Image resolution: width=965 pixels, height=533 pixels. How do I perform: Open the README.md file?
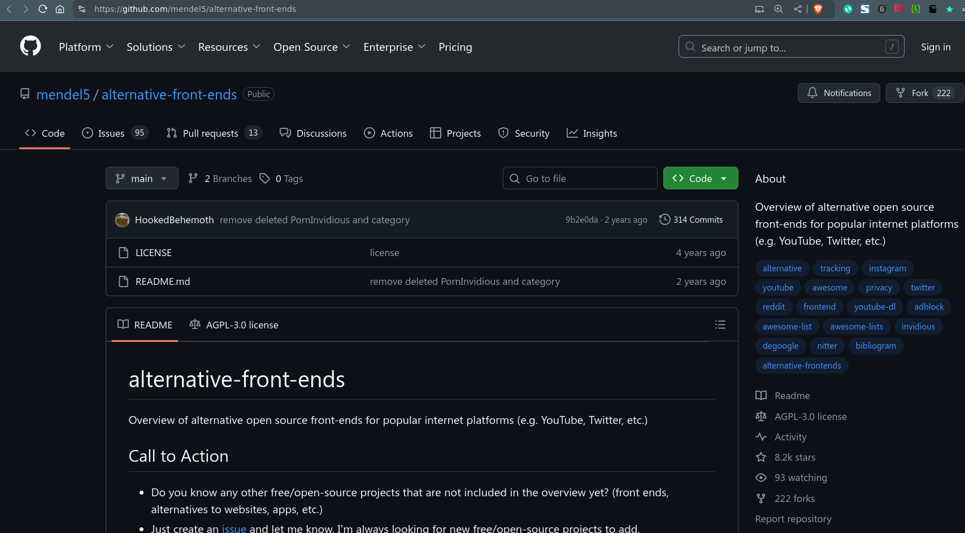click(163, 281)
